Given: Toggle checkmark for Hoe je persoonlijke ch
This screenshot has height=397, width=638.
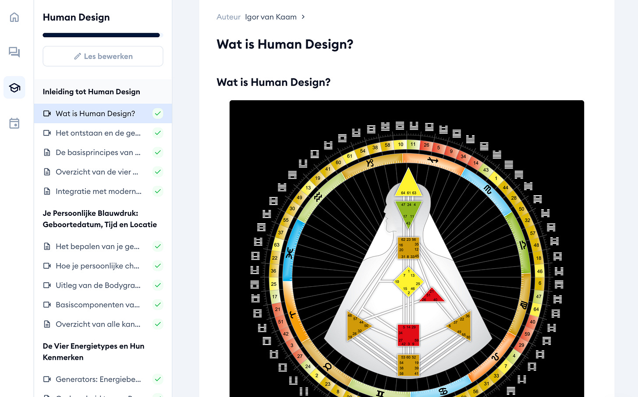Looking at the screenshot, I should point(158,266).
